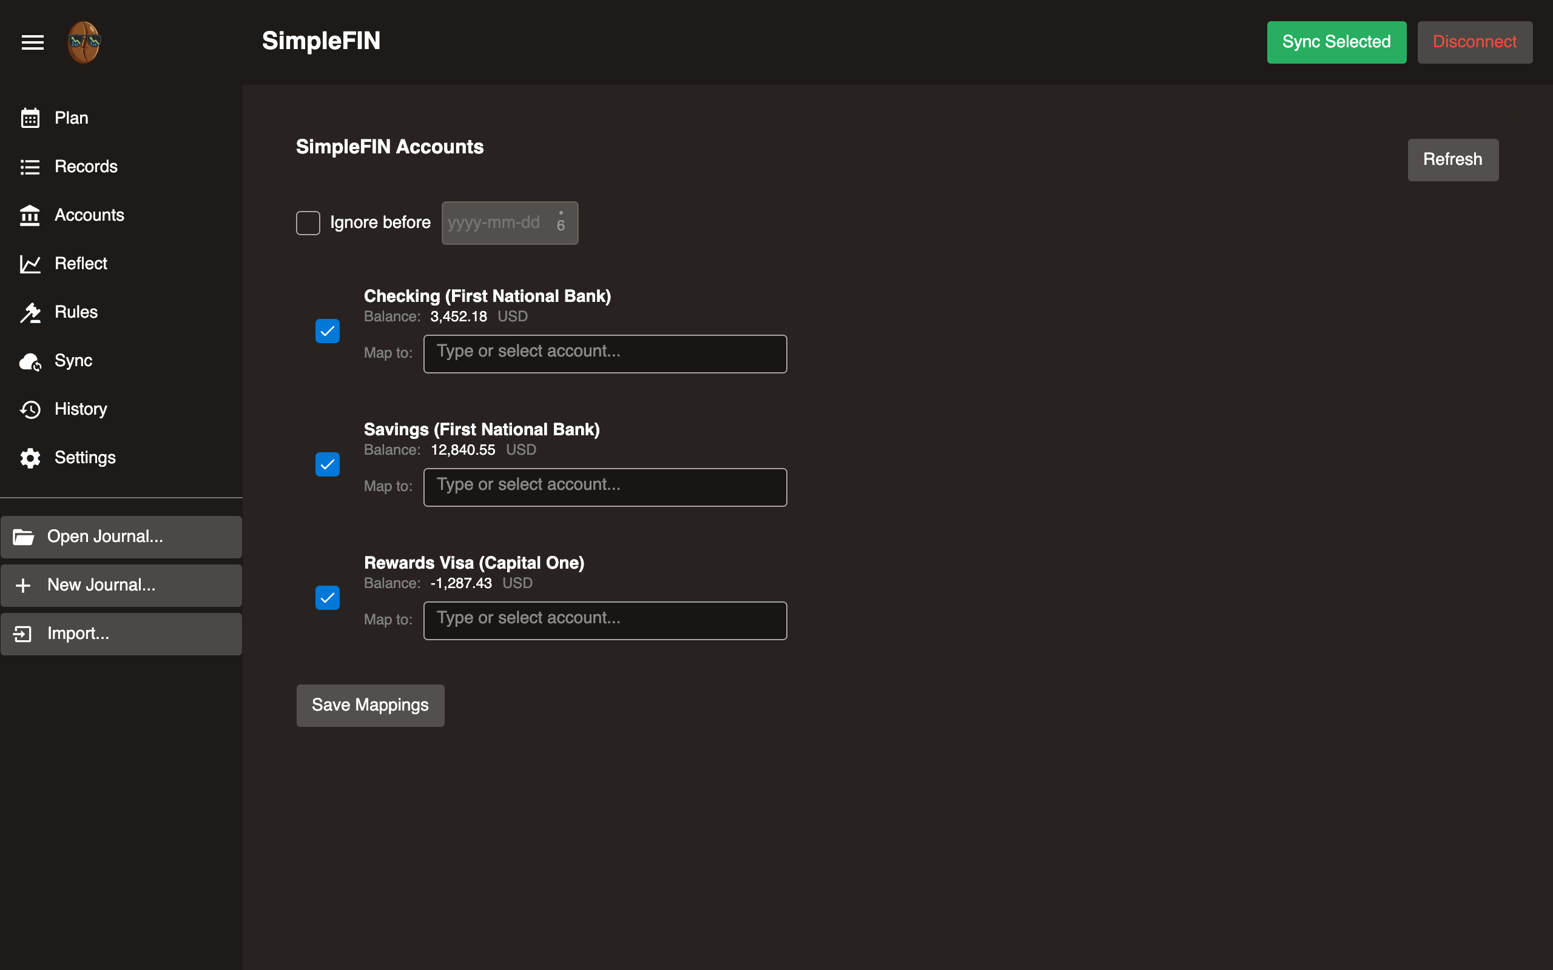Click the Rules gavel icon
1553x970 pixels.
click(30, 312)
